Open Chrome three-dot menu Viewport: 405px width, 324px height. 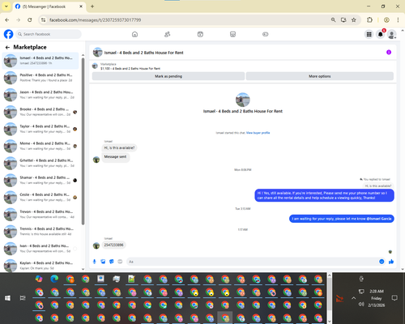click(398, 19)
